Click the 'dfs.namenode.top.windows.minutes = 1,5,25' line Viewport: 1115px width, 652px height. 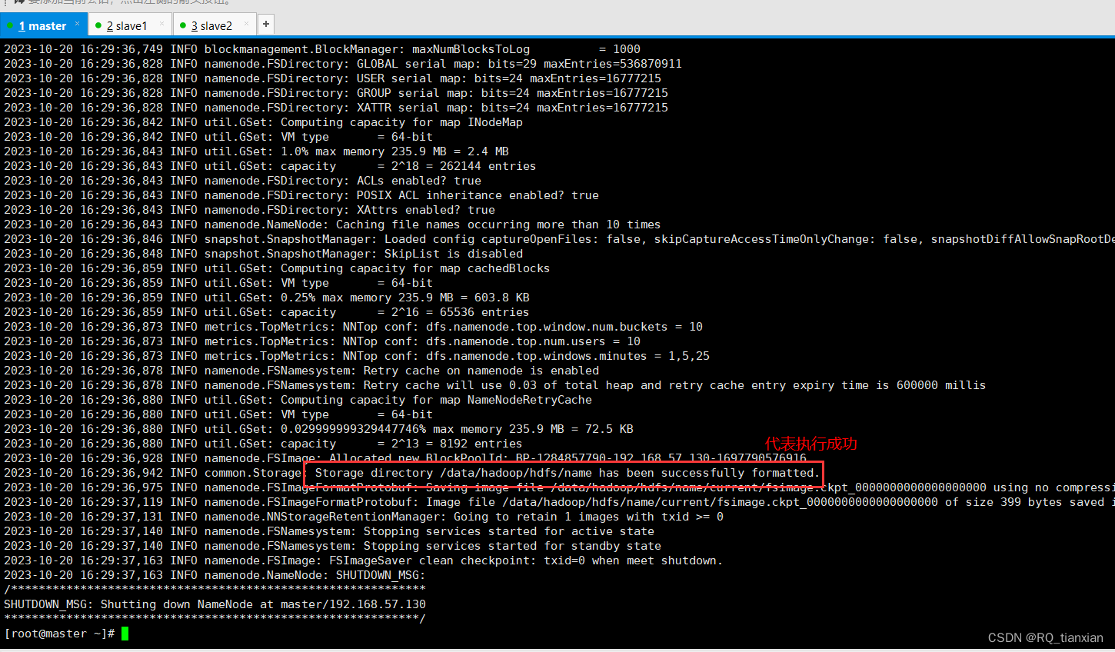[x=357, y=356]
